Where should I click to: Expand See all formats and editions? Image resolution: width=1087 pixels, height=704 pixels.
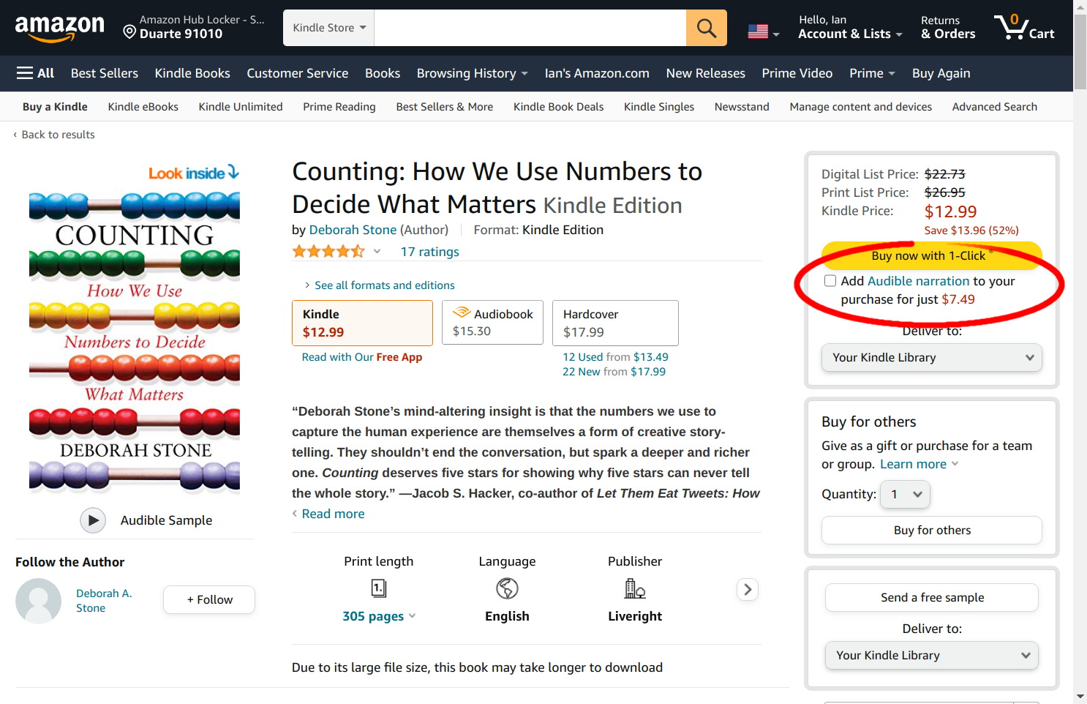[384, 285]
